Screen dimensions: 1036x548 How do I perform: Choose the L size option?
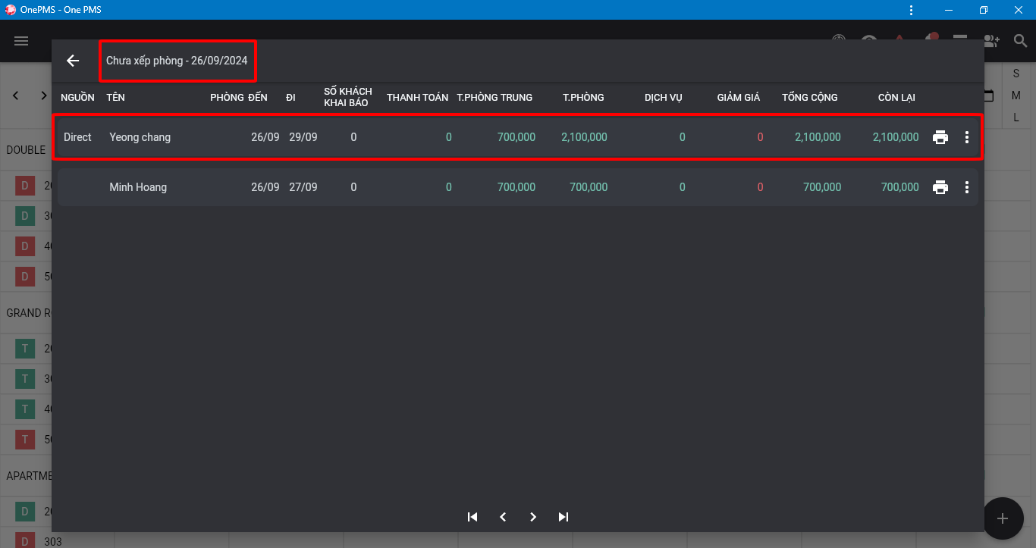click(1016, 117)
